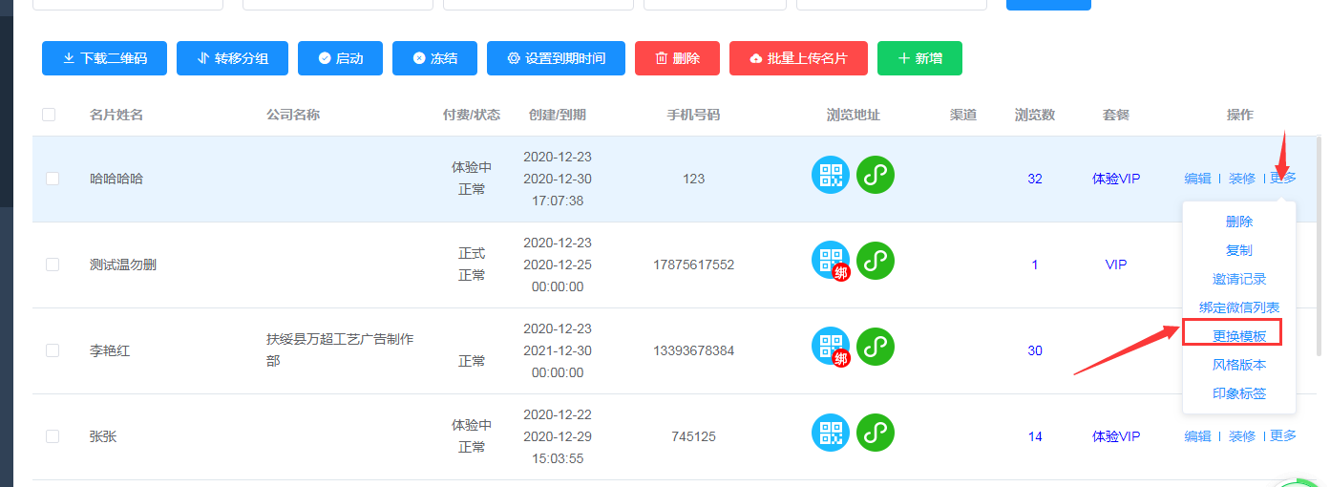Viewport: 1330px width, 487px height.
Task: Click the QR code icon for 李艳红
Action: 830,347
